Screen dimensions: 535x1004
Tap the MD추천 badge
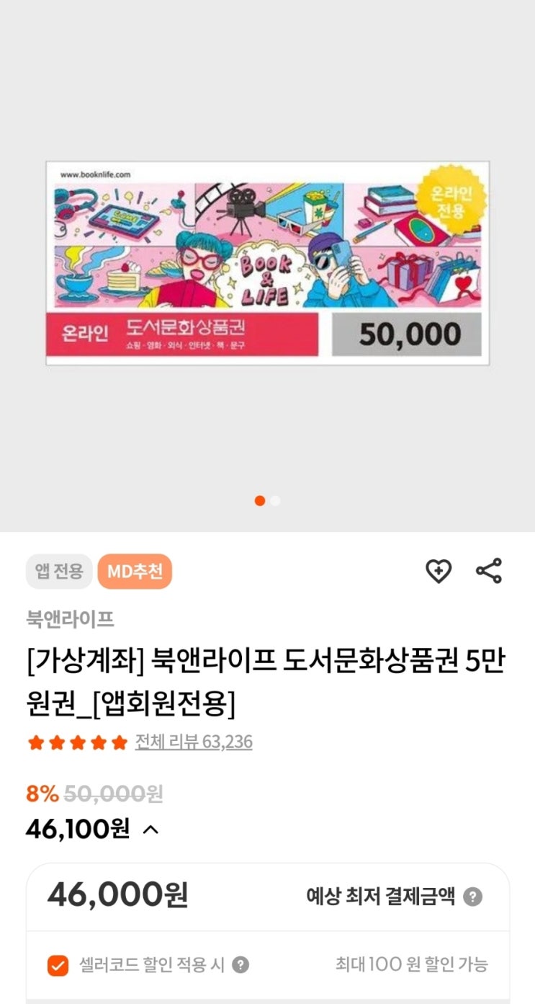(135, 572)
